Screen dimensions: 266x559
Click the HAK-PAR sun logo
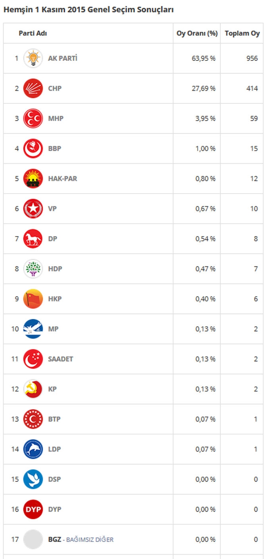tap(33, 179)
